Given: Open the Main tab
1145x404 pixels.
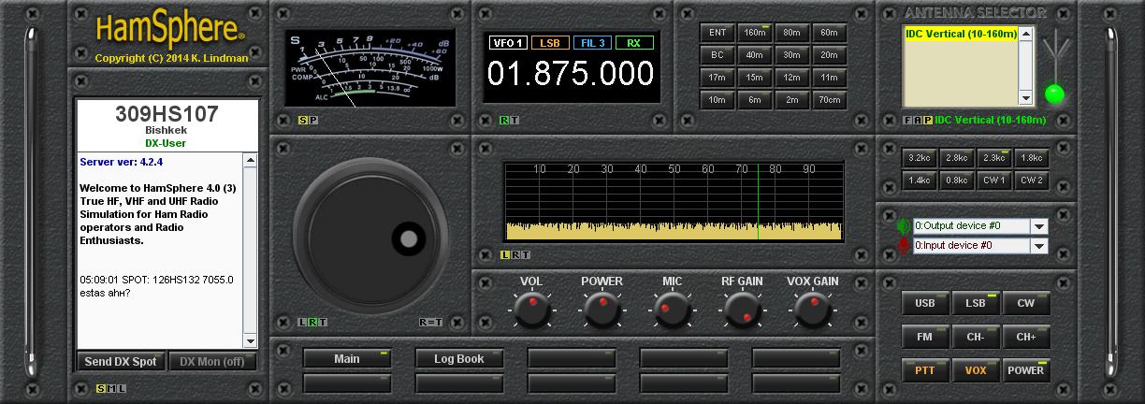Looking at the screenshot, I should 346,359.
